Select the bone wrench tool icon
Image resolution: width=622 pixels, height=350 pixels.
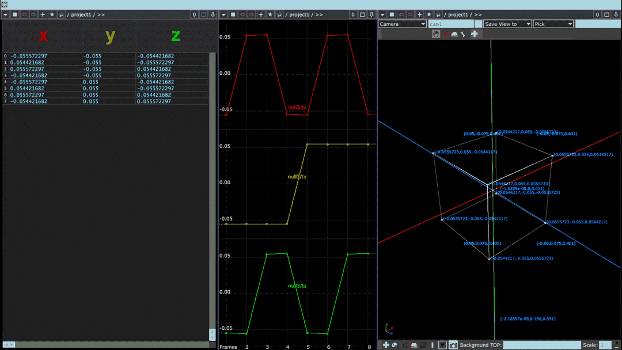[463, 34]
